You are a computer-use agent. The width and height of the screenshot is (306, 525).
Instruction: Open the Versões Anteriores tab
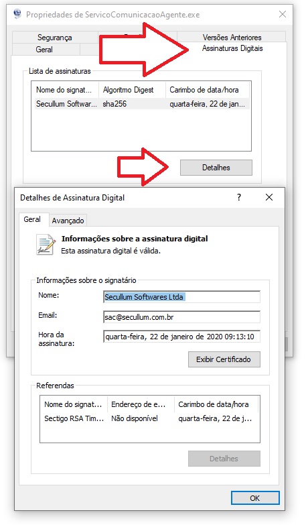point(232,37)
